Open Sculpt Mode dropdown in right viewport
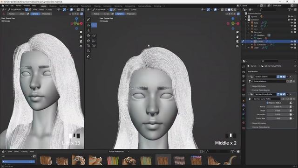This screenshot has width=298, height=168. click(101, 9)
